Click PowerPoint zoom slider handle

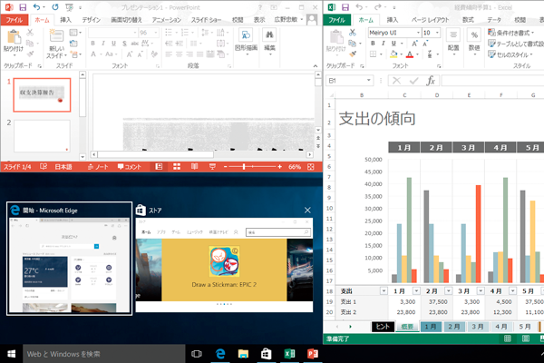click(x=244, y=167)
